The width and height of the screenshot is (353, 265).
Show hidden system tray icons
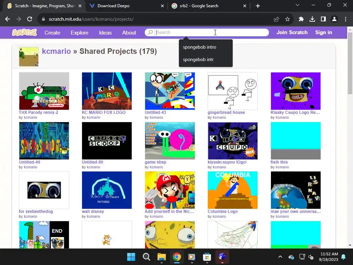tap(280, 257)
